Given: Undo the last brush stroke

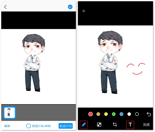Looking at the screenshot, I should point(149,114).
